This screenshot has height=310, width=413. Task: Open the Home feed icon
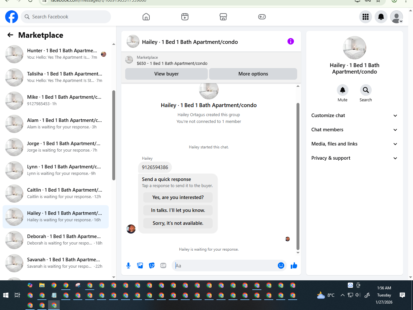[146, 17]
